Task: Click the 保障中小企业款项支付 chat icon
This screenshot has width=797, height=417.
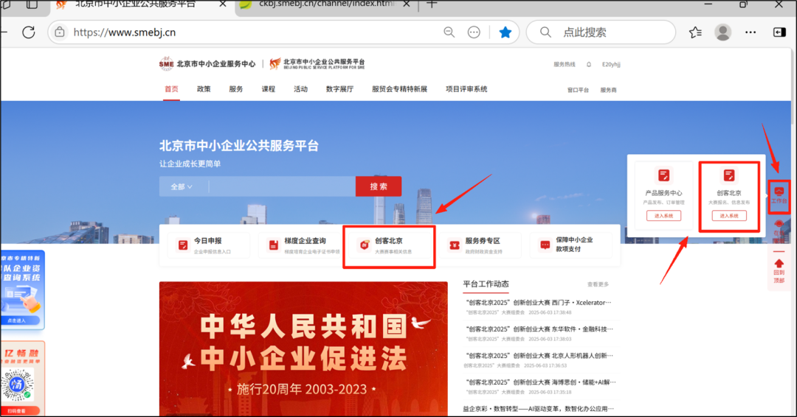Action: [x=545, y=245]
